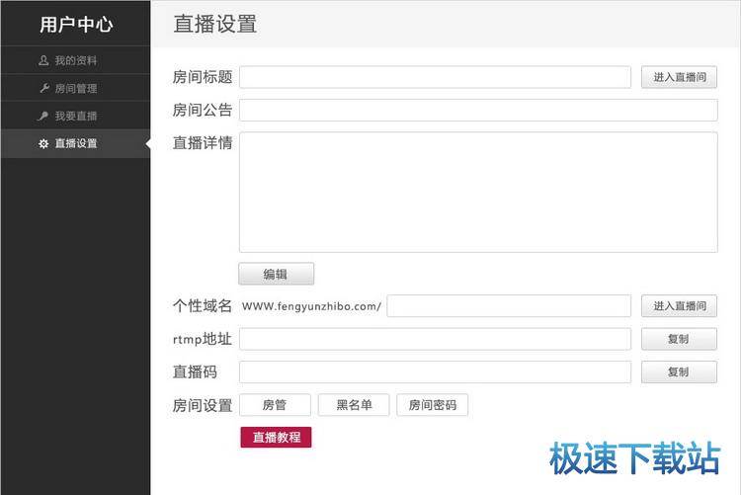Copy the 直播码 with 复制 button

tap(679, 372)
